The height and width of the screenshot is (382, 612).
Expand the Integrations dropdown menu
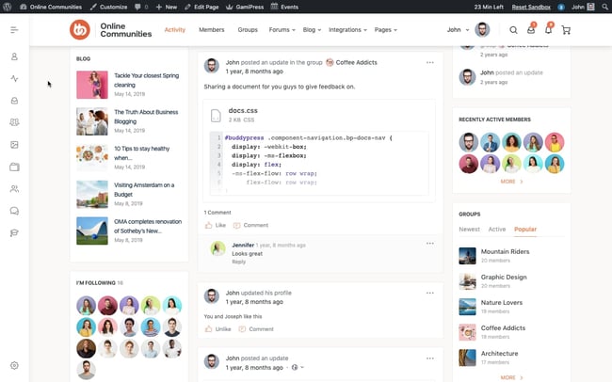347,30
